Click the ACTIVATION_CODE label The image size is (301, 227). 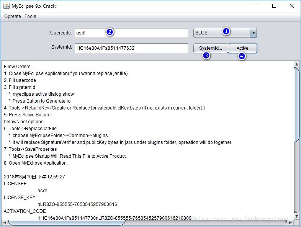(x=25, y=211)
